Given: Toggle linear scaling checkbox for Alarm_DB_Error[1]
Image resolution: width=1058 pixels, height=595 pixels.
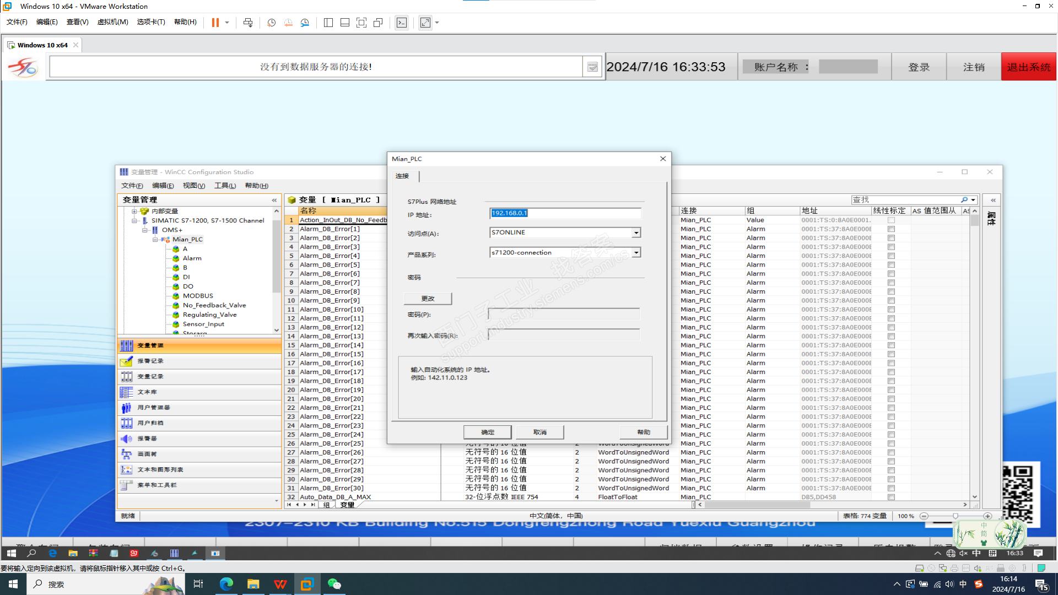Looking at the screenshot, I should click(x=891, y=229).
